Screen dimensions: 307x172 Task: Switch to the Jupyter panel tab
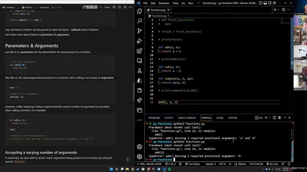(x=233, y=118)
